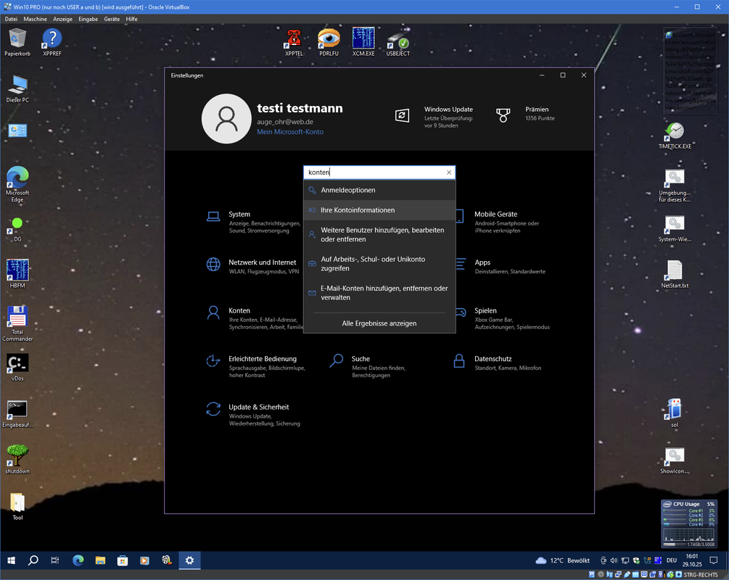Open Erleichterte Bedienung settings
Viewport: 729px width, 580px height.
[256, 367]
